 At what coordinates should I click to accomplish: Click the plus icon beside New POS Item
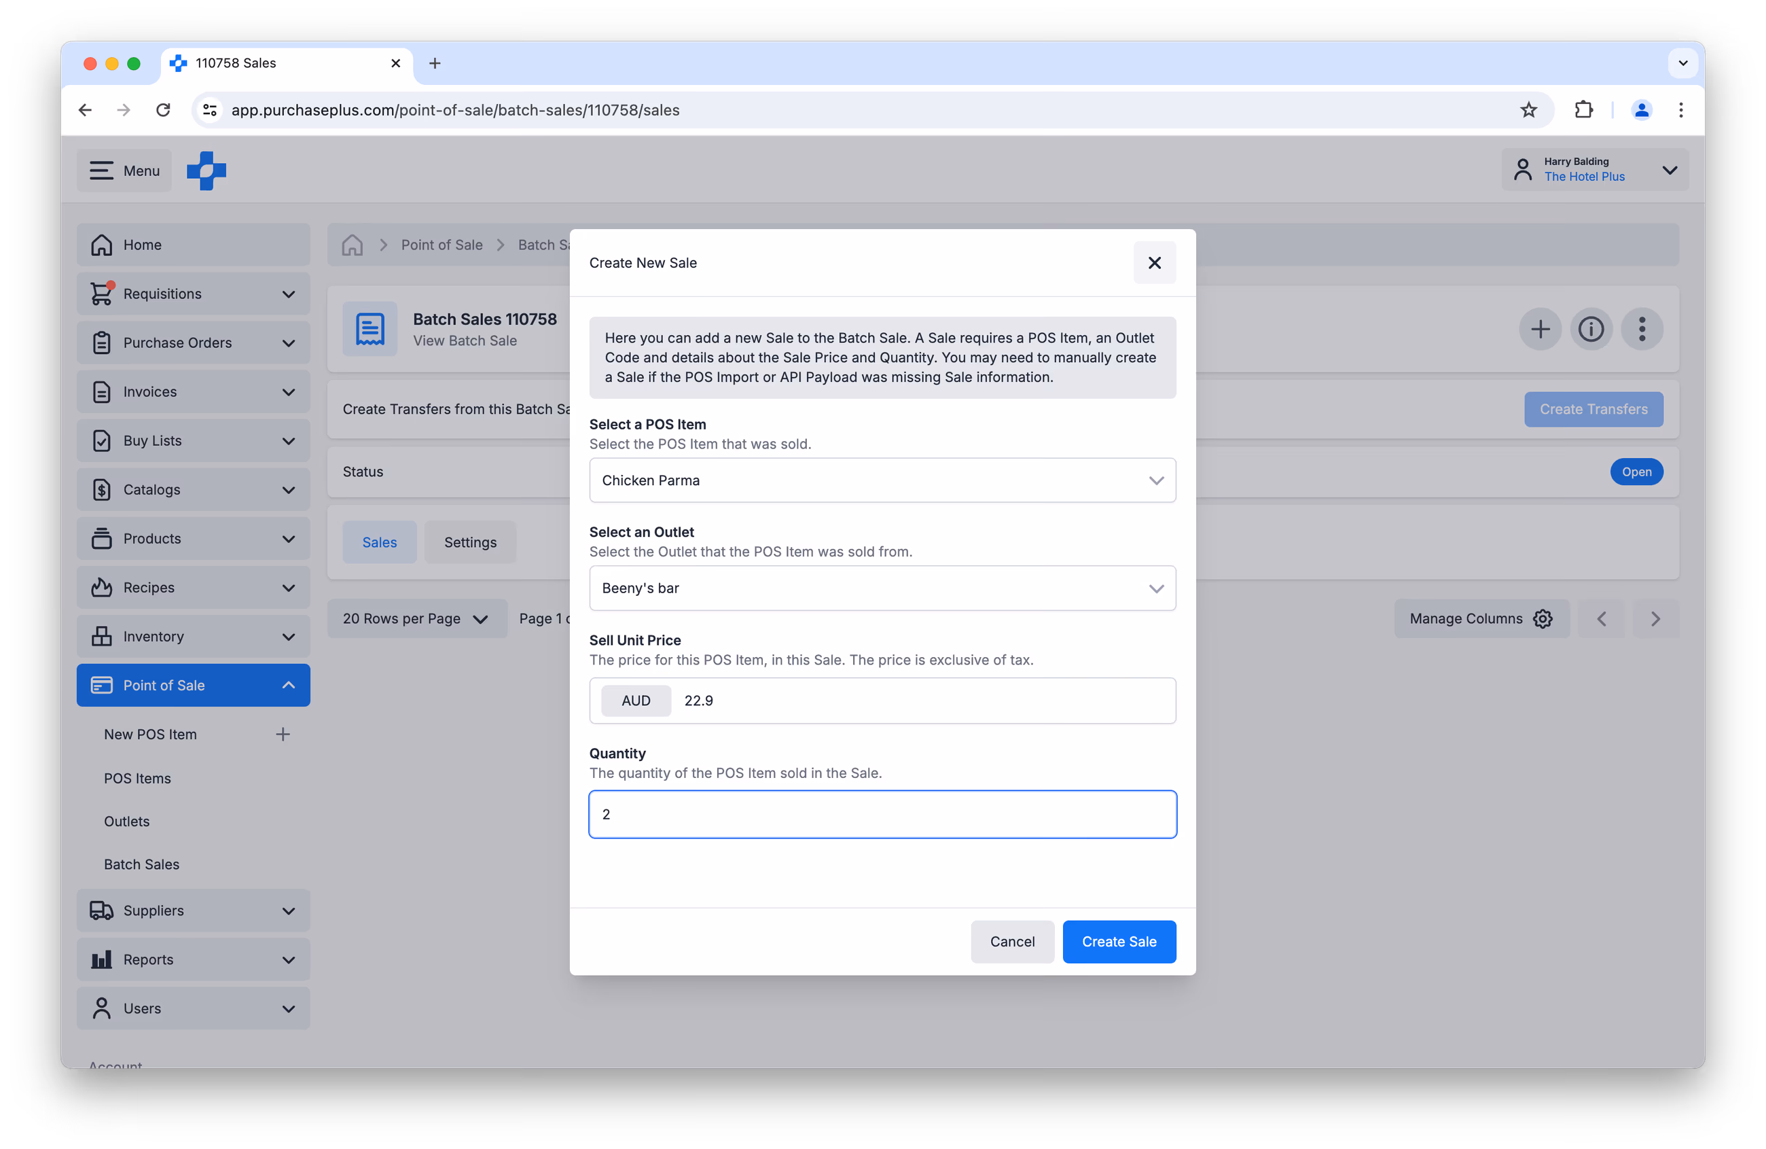click(x=283, y=734)
